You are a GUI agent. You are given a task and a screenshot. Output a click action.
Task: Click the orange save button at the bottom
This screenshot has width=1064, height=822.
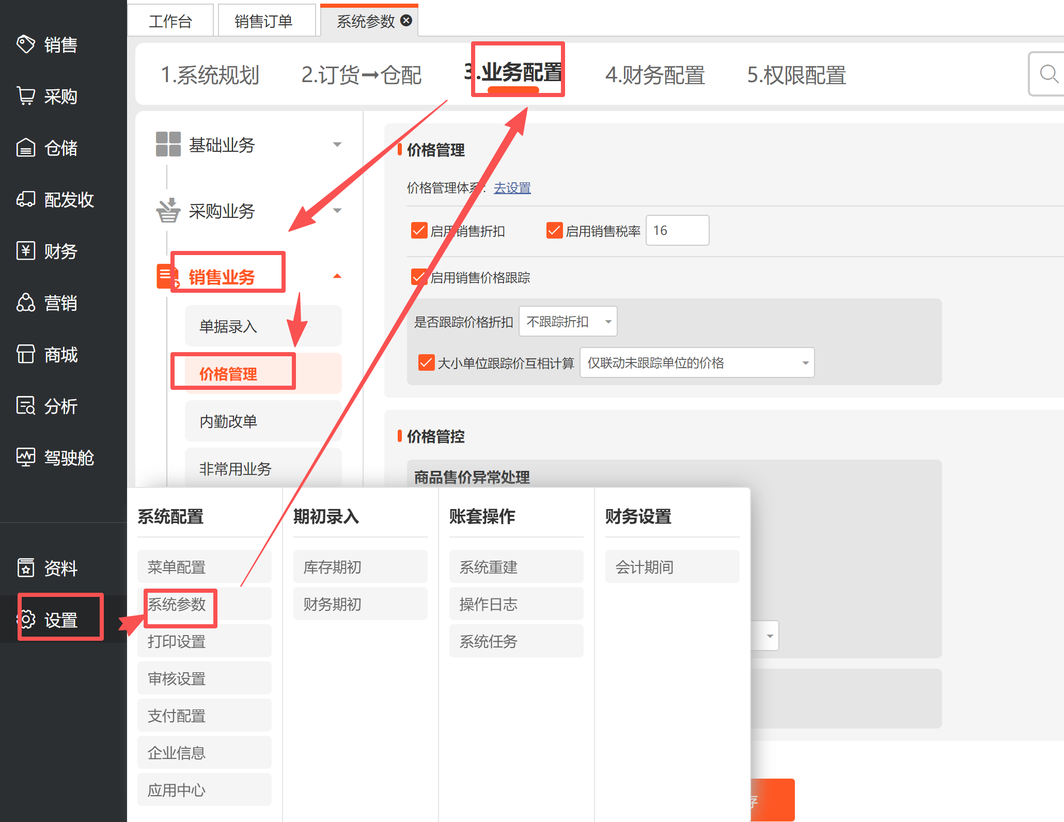pyautogui.click(x=772, y=800)
